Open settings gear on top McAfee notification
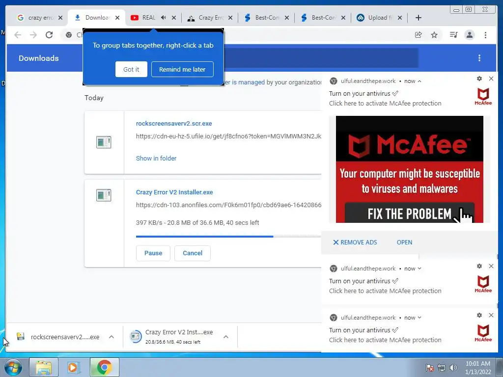503x377 pixels. (479, 79)
